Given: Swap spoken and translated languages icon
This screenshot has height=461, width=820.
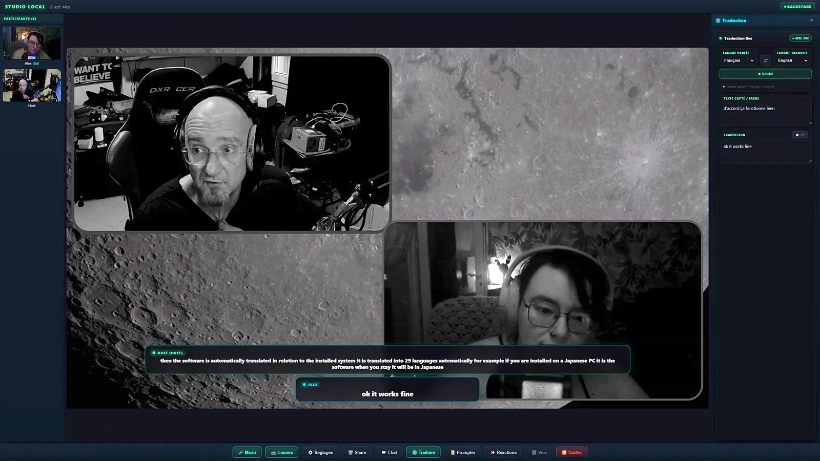Looking at the screenshot, I should coord(766,60).
